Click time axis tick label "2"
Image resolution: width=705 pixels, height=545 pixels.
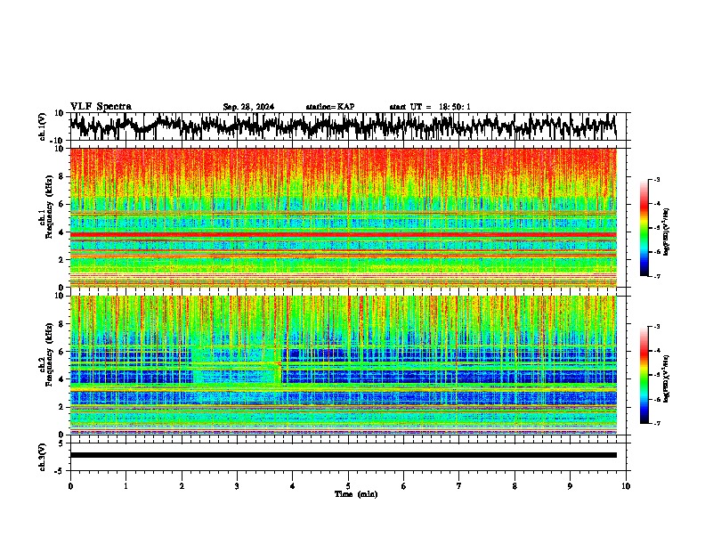click(182, 486)
